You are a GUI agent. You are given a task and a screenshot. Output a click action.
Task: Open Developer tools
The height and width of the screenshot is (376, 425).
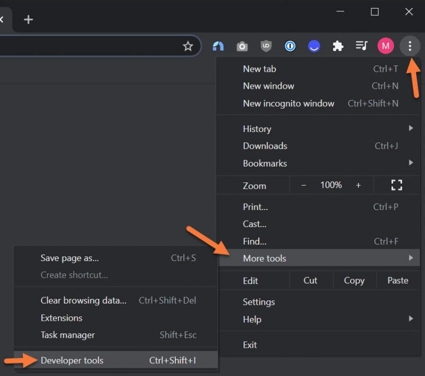pyautogui.click(x=72, y=360)
